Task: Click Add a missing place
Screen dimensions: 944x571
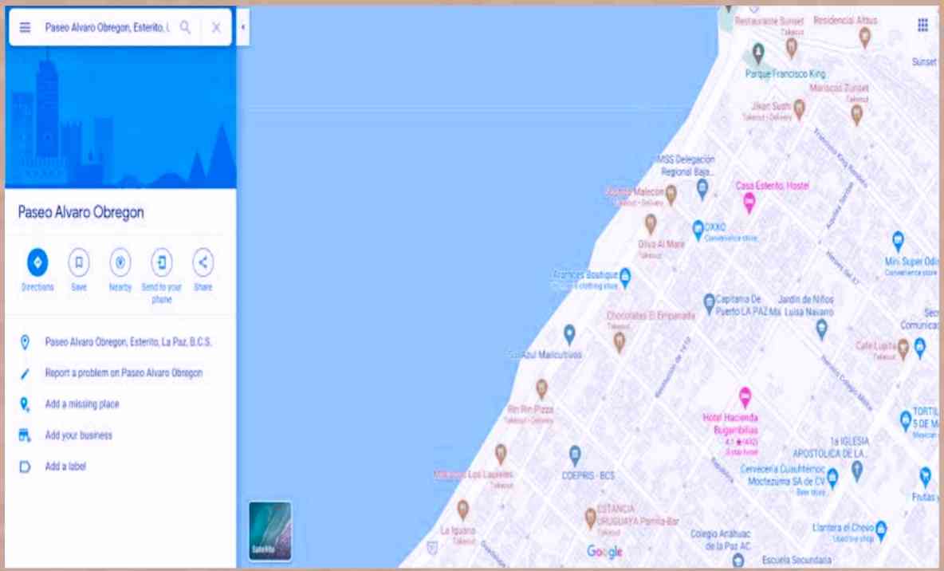Action: (x=82, y=404)
